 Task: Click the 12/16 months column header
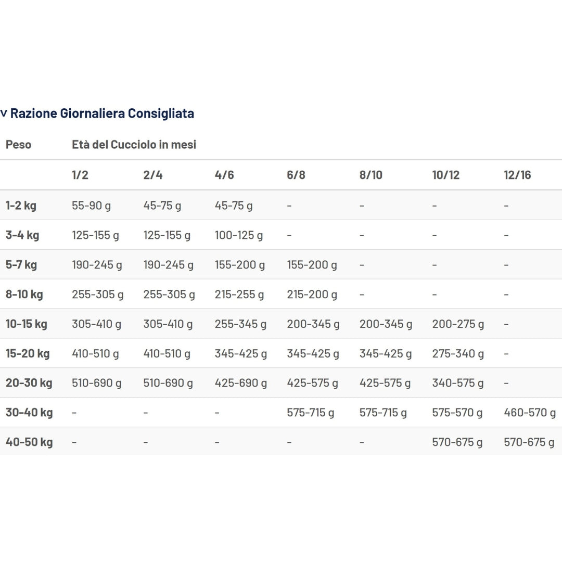tap(517, 175)
